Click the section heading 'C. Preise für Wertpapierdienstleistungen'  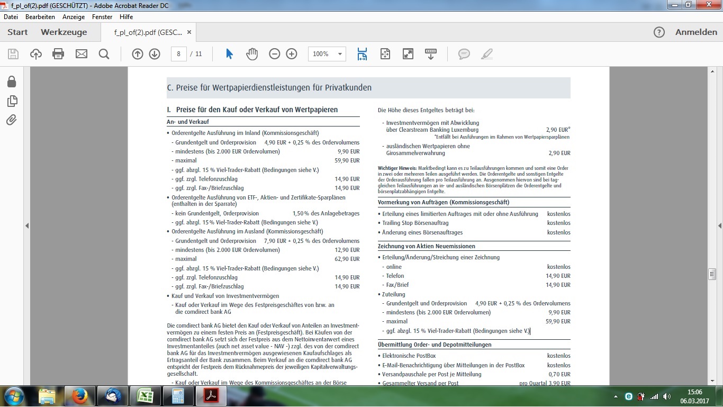click(x=269, y=88)
